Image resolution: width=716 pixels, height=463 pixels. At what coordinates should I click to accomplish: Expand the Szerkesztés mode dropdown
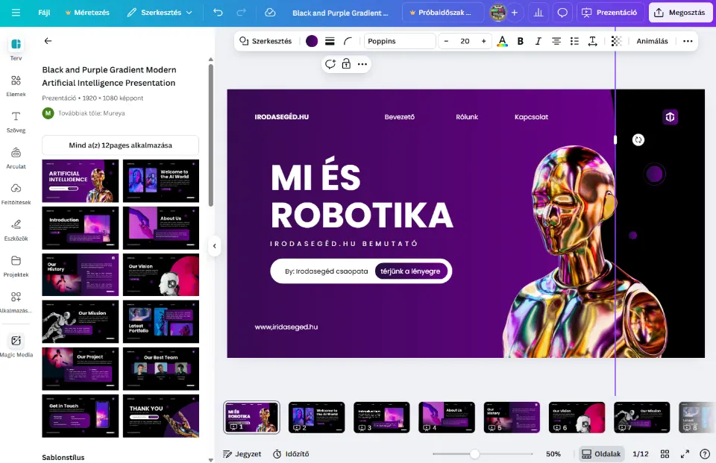click(159, 13)
